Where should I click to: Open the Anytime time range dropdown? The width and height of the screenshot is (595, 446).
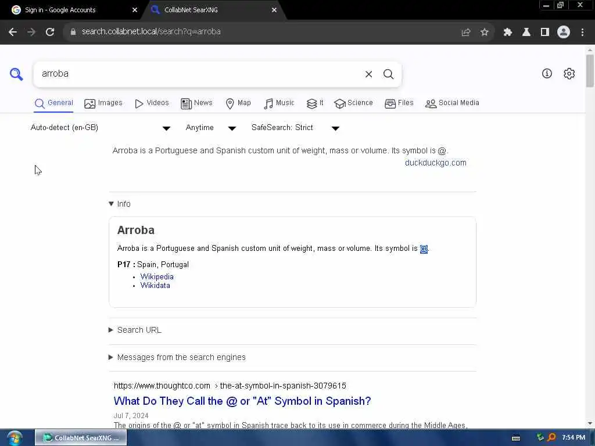[210, 128]
